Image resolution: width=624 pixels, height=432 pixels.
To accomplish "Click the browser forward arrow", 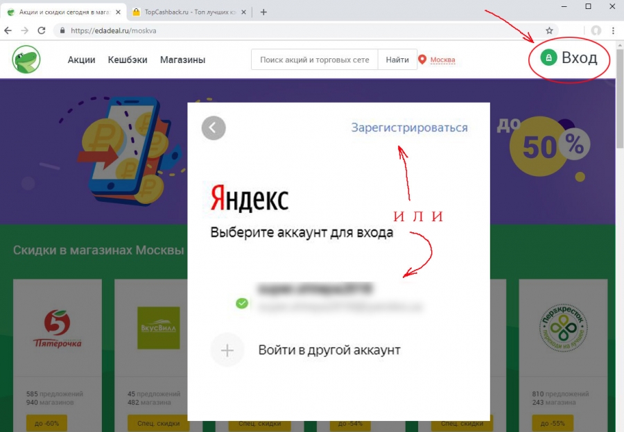I will coord(25,31).
